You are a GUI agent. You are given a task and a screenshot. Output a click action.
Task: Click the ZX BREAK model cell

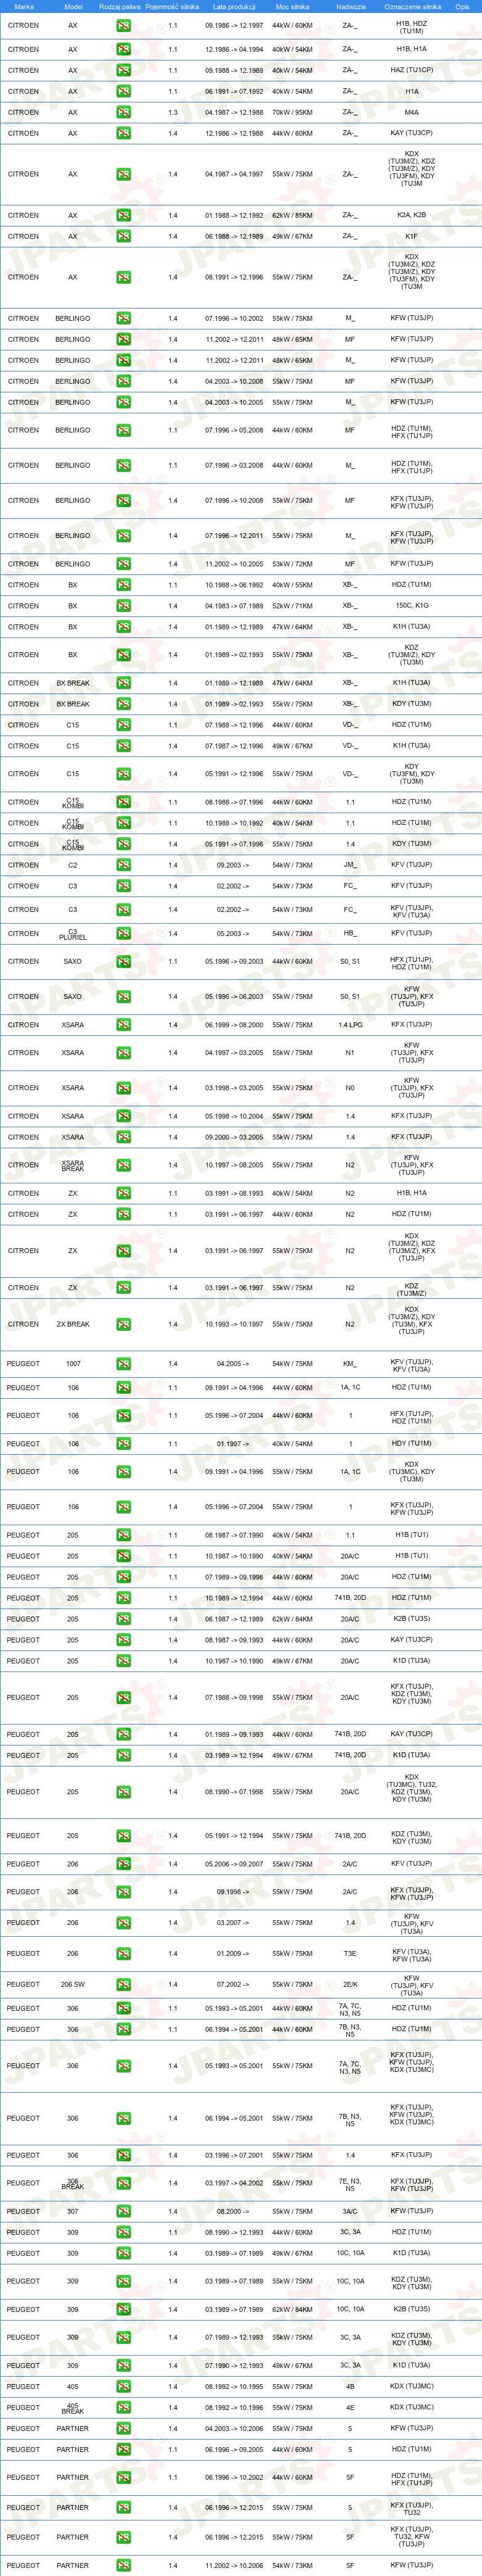[x=73, y=1324]
